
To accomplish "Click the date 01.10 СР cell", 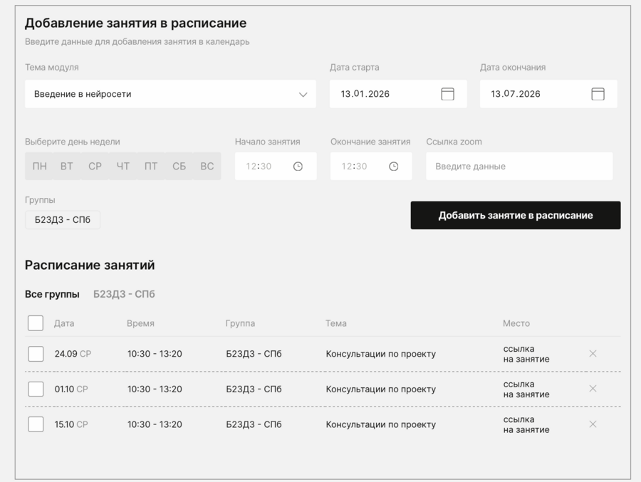I will click(71, 389).
